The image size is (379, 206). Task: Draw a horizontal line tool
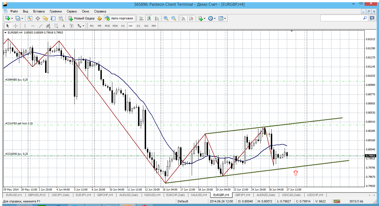point(33,26)
